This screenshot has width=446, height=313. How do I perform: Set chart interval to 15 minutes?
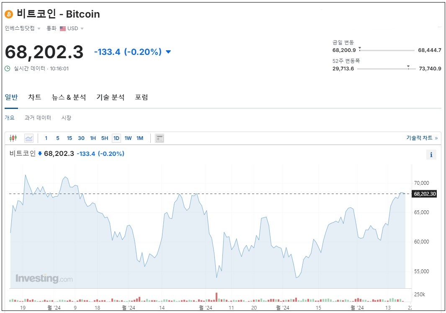click(x=70, y=138)
